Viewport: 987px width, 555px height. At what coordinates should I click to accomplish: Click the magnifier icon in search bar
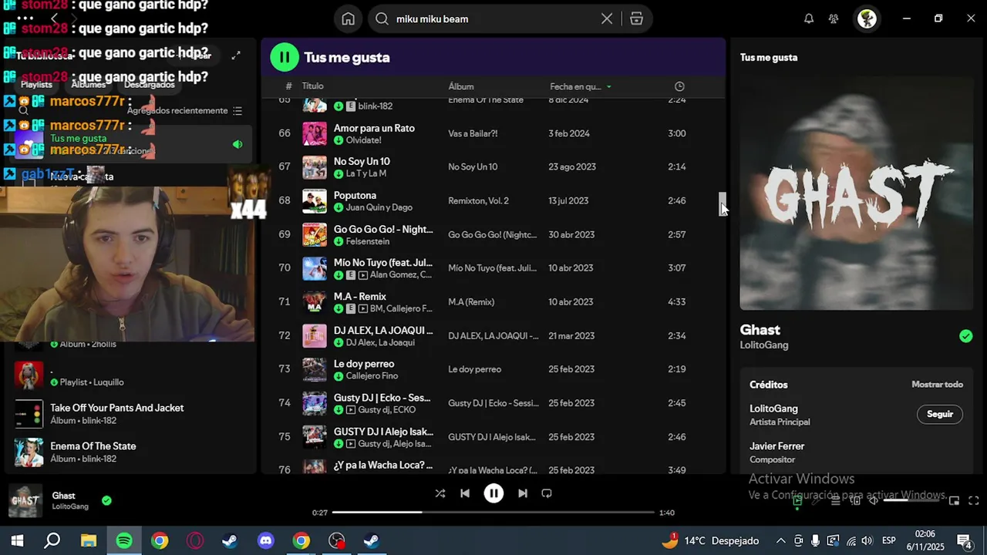click(x=382, y=18)
